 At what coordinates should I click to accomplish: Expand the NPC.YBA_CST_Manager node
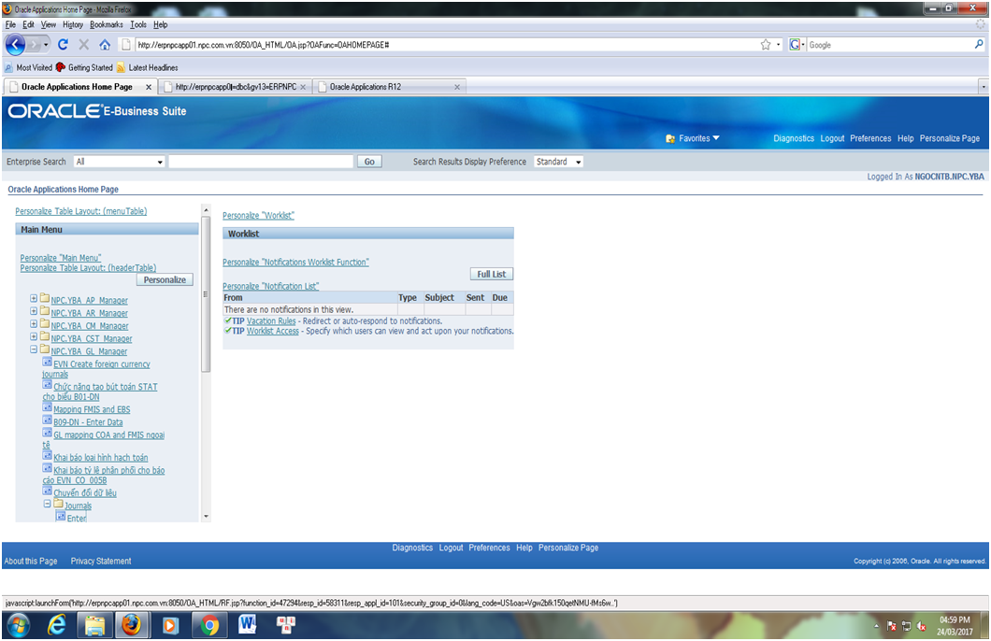[34, 336]
